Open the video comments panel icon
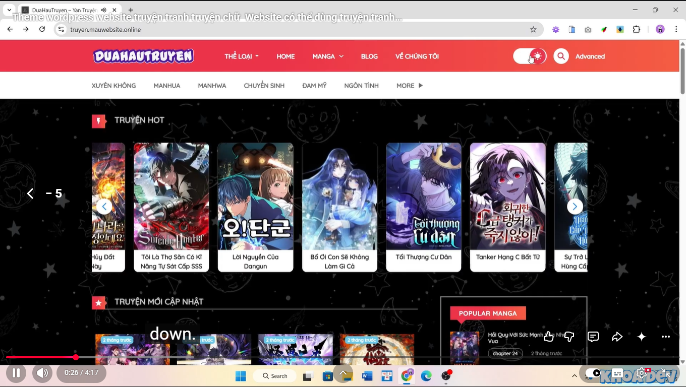The width and height of the screenshot is (686, 387). (x=593, y=337)
